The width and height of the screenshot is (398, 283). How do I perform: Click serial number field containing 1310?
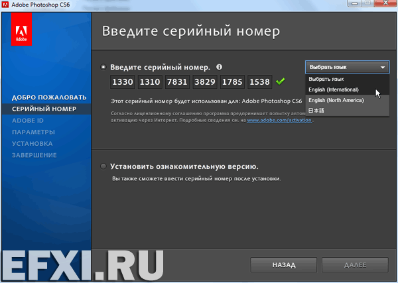pos(150,82)
